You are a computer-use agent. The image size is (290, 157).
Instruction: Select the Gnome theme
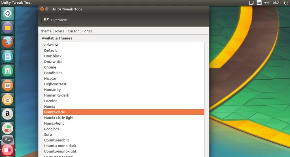[x=124, y=67]
